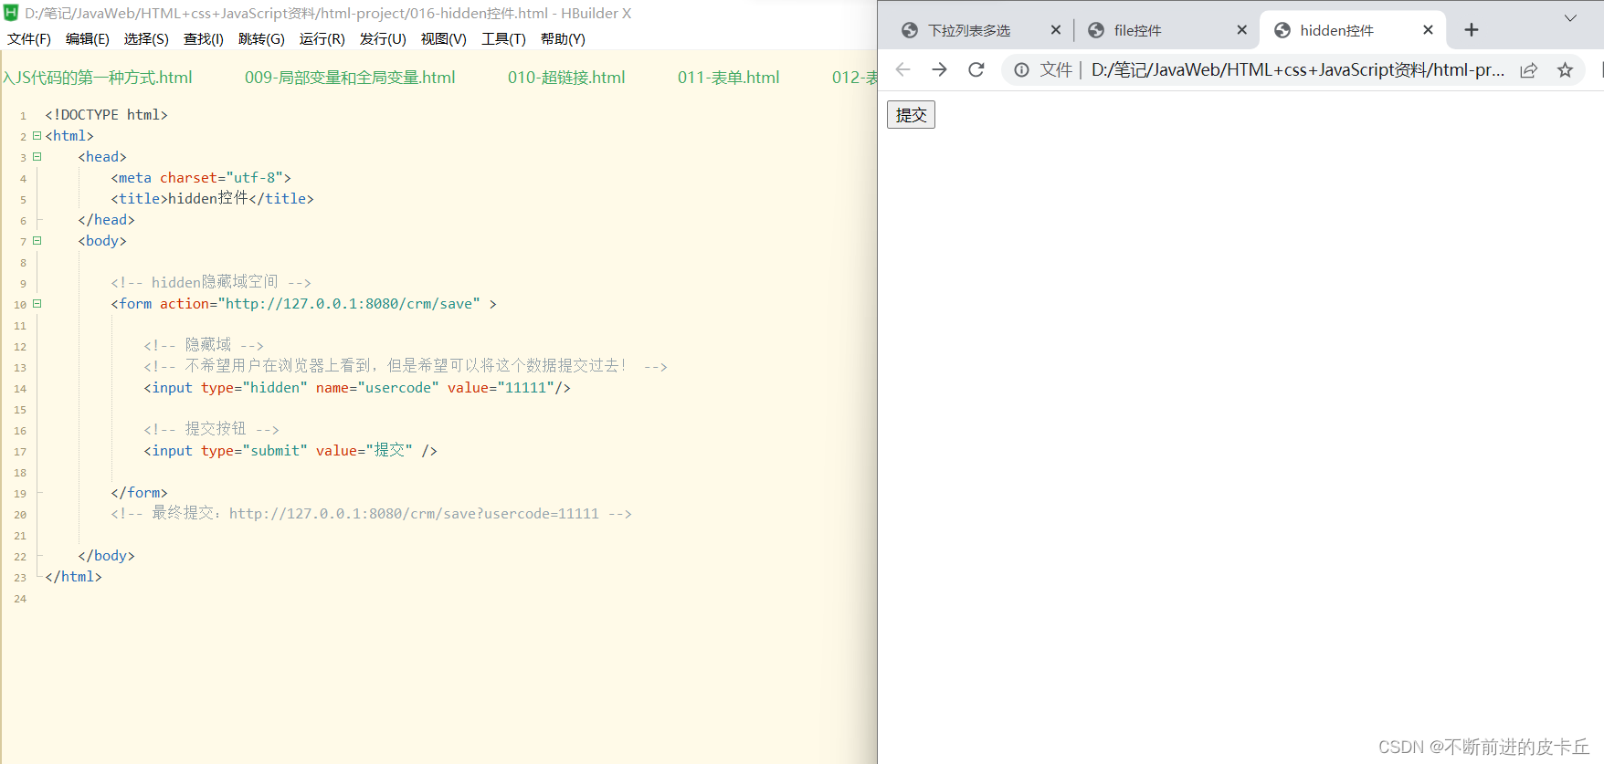Open a new browser tab
Viewport: 1604px width, 764px height.
pyautogui.click(x=1471, y=30)
